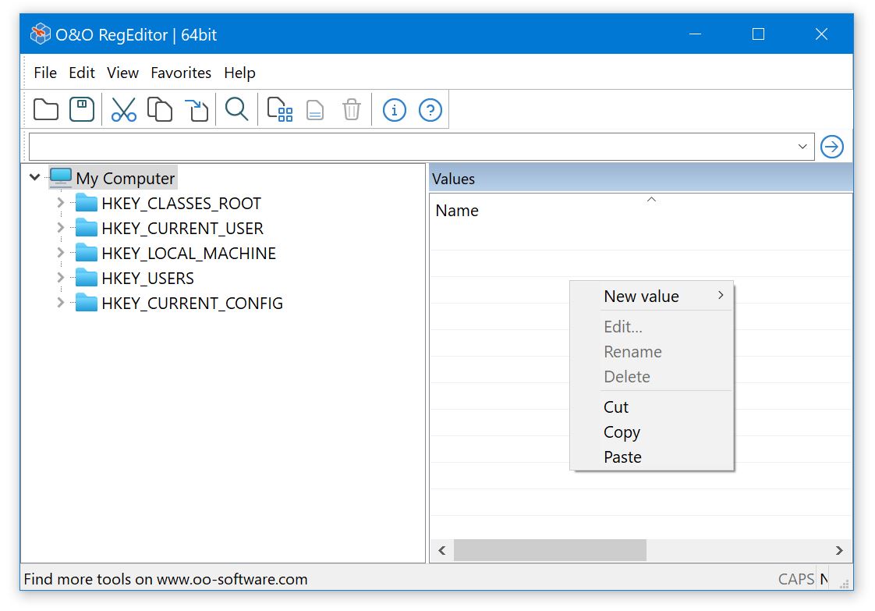Click the Help question mark icon
Viewport: 875px width, 611px height.
point(430,110)
